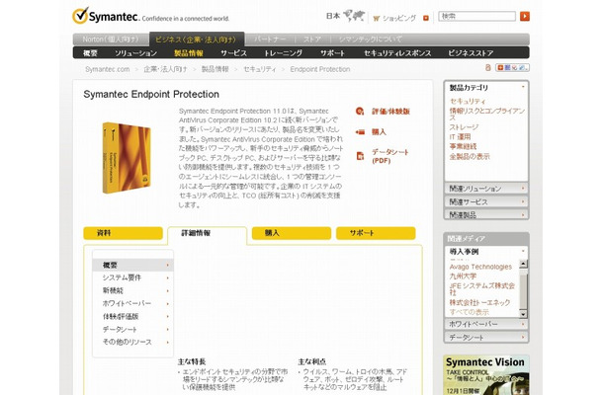Open the bookmark share button
This screenshot has width=603, height=395.
[x=512, y=67]
